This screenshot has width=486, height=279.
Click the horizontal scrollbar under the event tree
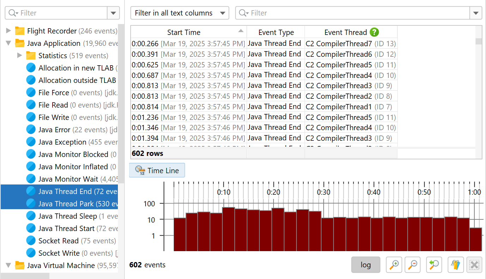click(x=25, y=276)
